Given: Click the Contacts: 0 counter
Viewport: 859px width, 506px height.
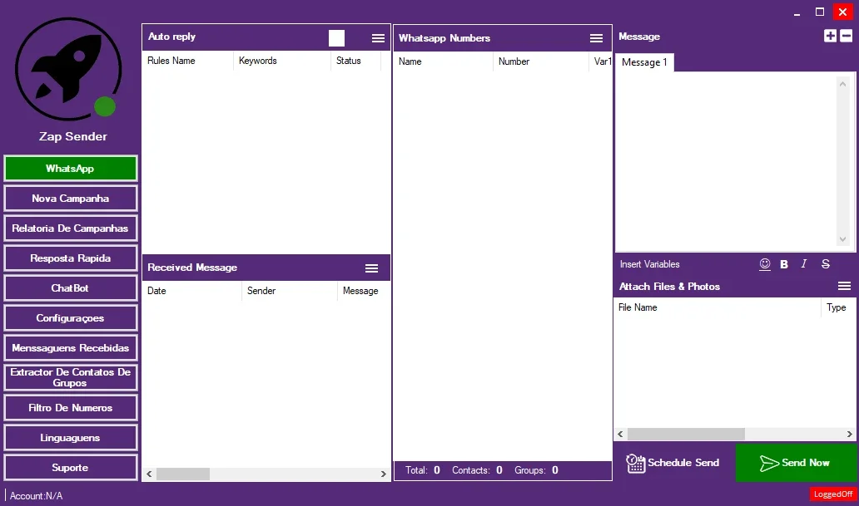Looking at the screenshot, I should tap(477, 470).
